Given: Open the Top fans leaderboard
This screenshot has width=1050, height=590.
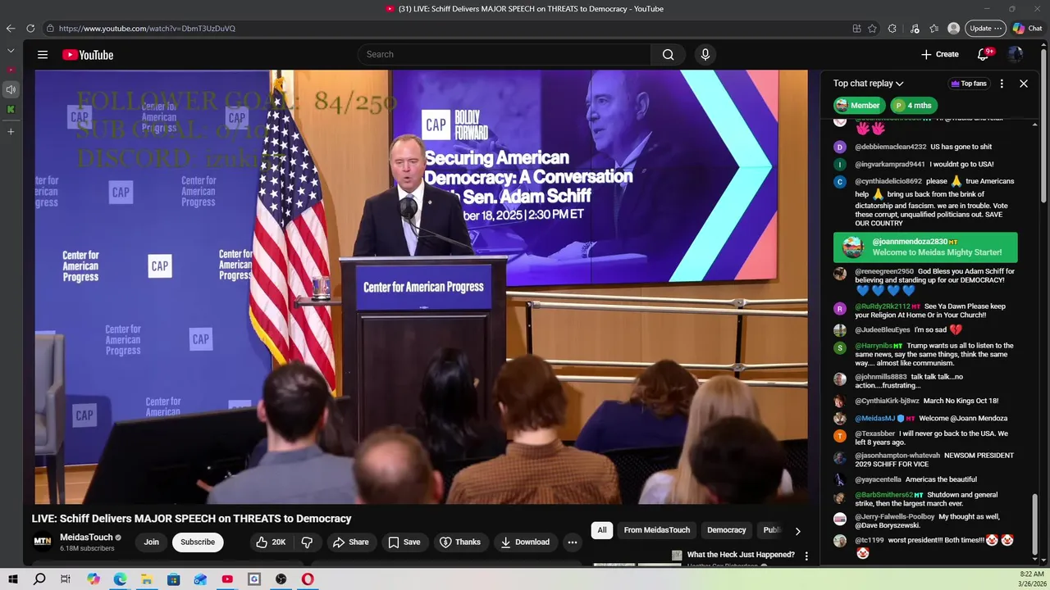Looking at the screenshot, I should pos(968,84).
